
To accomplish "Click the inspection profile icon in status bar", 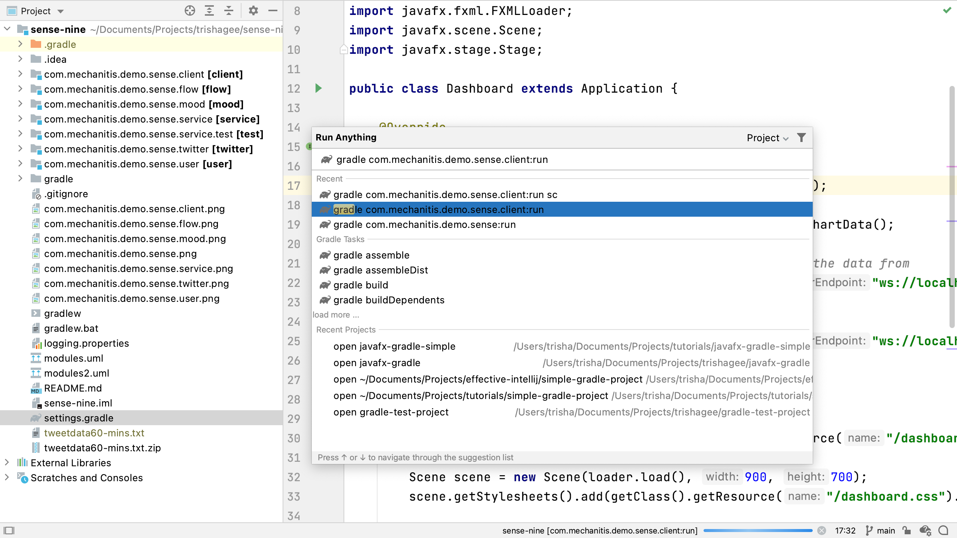I will 925,531.
